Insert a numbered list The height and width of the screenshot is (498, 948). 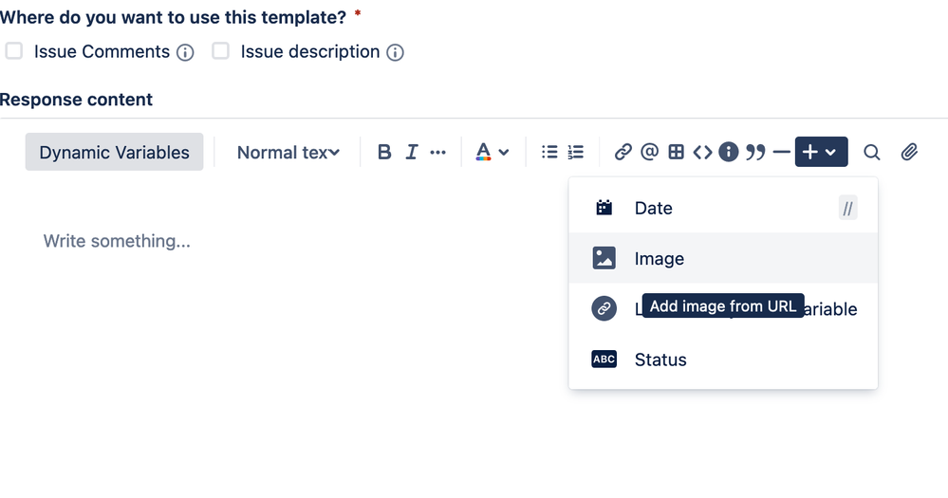[x=576, y=152]
